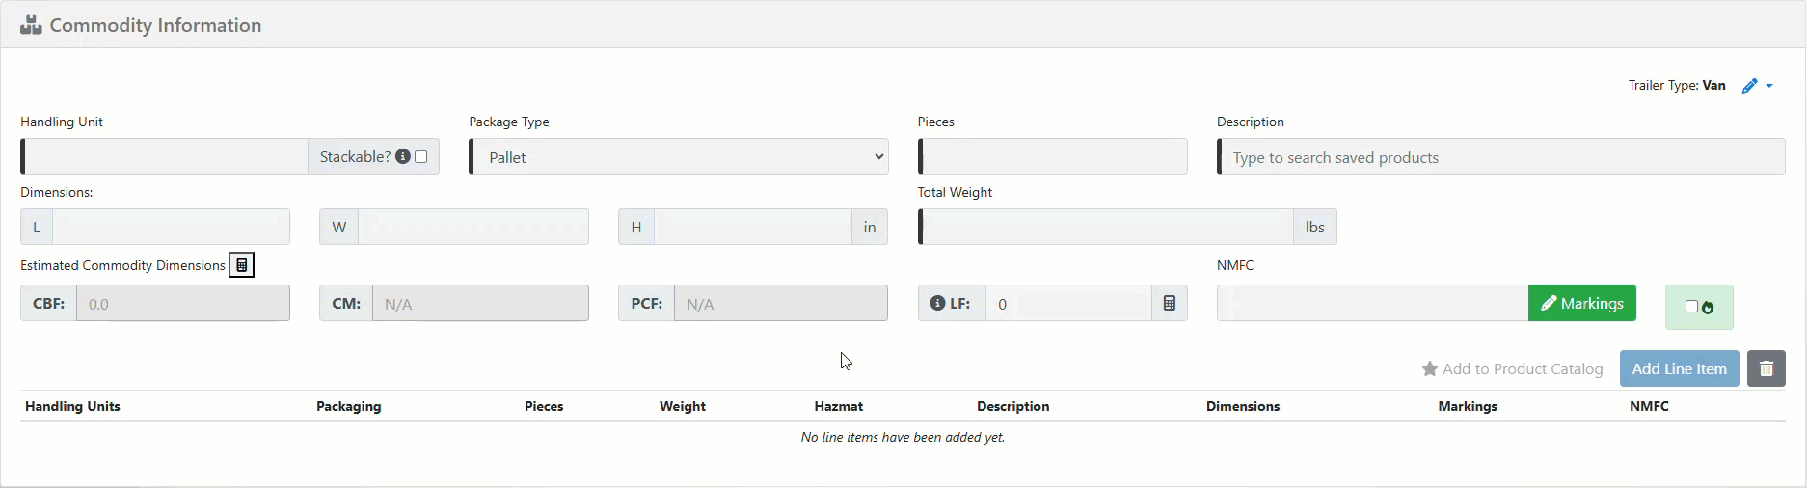1807x488 pixels.
Task: Click the Stackable info icon
Action: click(x=403, y=156)
